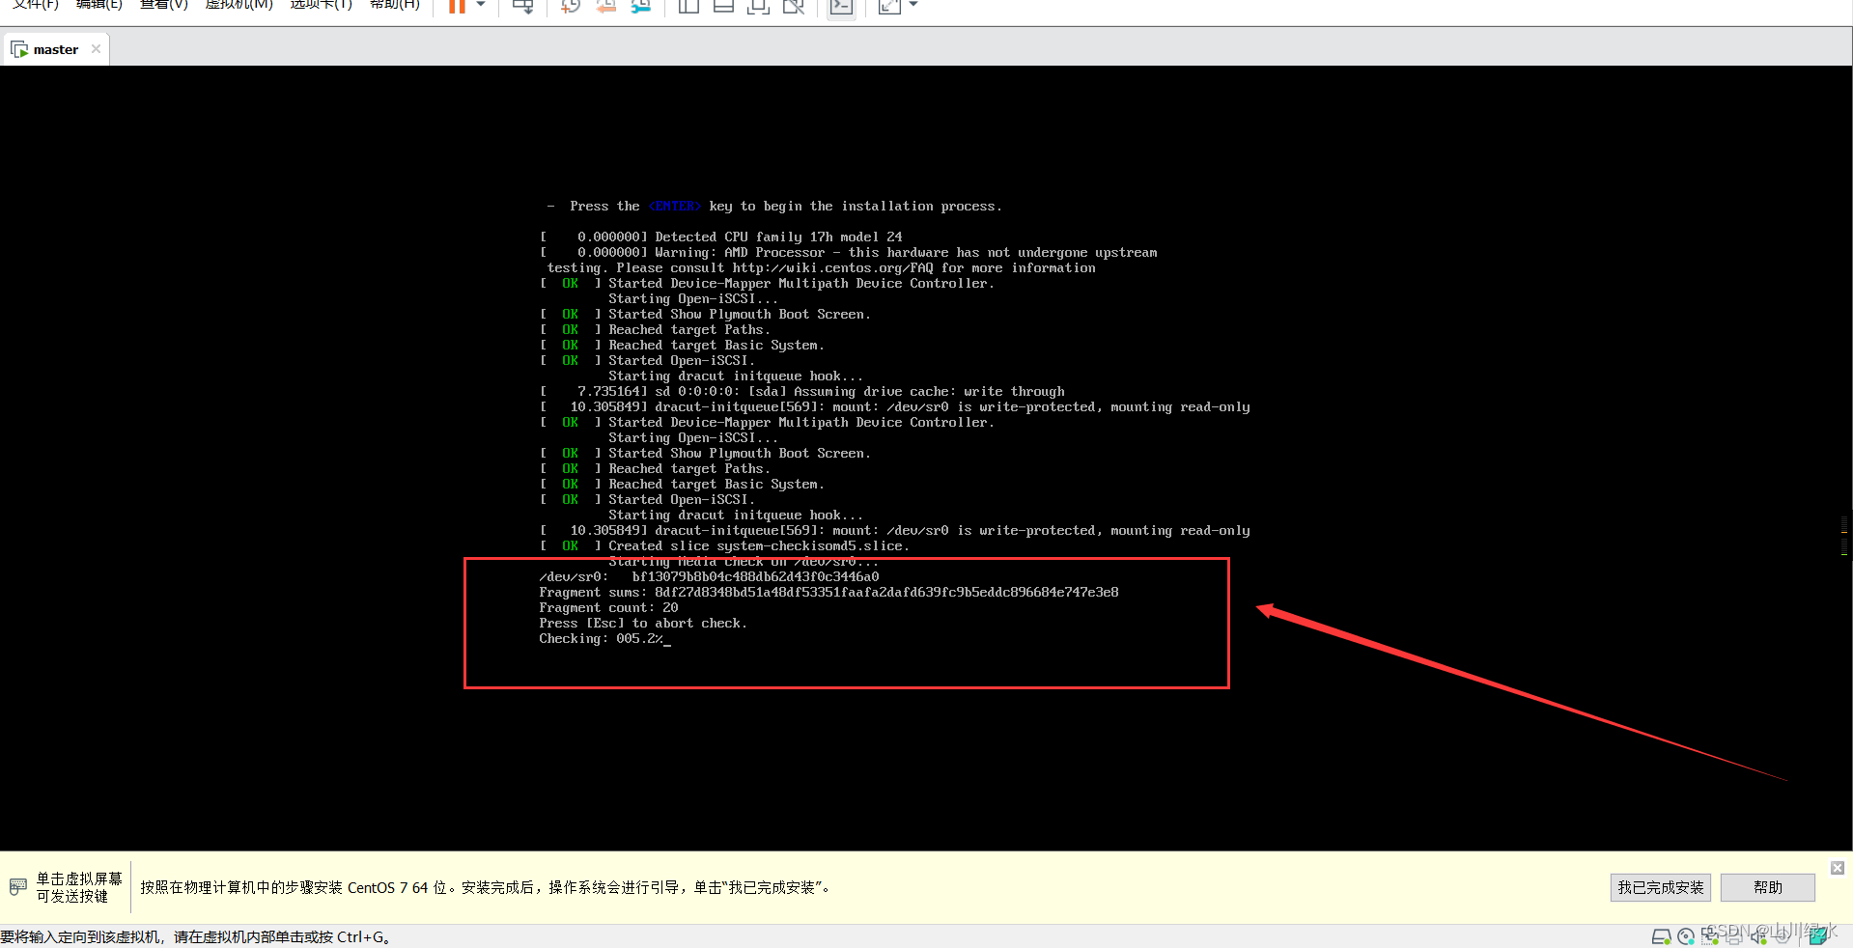
Task: Open the 文件(F) menu
Action: pos(35,4)
